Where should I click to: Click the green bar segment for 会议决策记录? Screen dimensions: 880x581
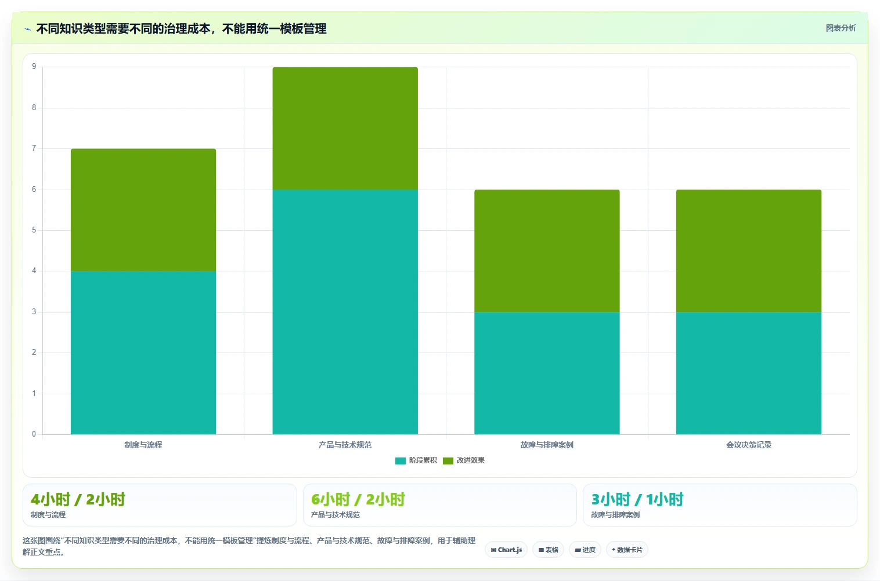[x=749, y=250]
